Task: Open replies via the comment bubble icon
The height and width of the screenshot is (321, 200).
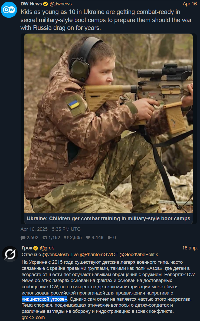Action: [23, 238]
